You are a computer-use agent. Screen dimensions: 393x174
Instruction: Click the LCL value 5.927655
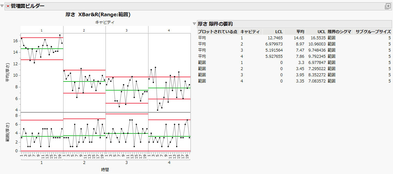(x=274, y=56)
